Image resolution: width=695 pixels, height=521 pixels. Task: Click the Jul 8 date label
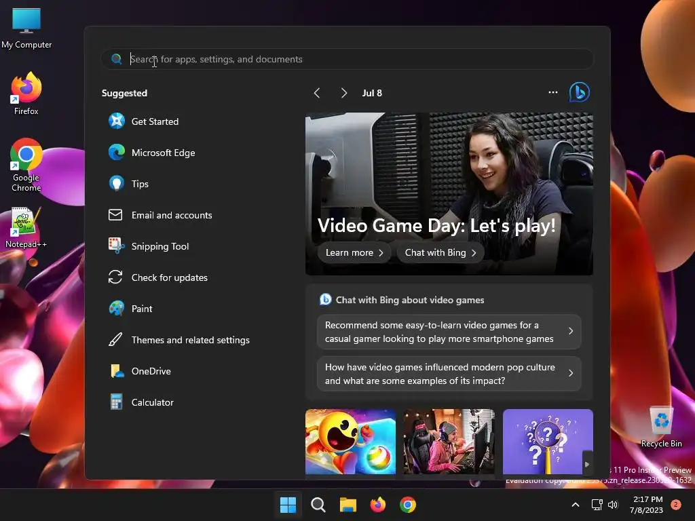click(x=372, y=93)
